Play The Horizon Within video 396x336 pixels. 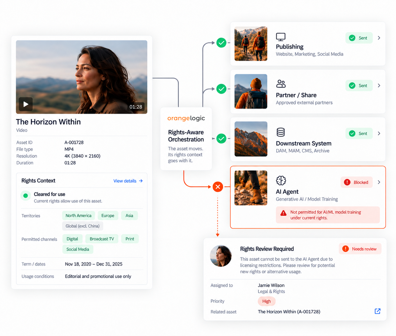pyautogui.click(x=26, y=104)
